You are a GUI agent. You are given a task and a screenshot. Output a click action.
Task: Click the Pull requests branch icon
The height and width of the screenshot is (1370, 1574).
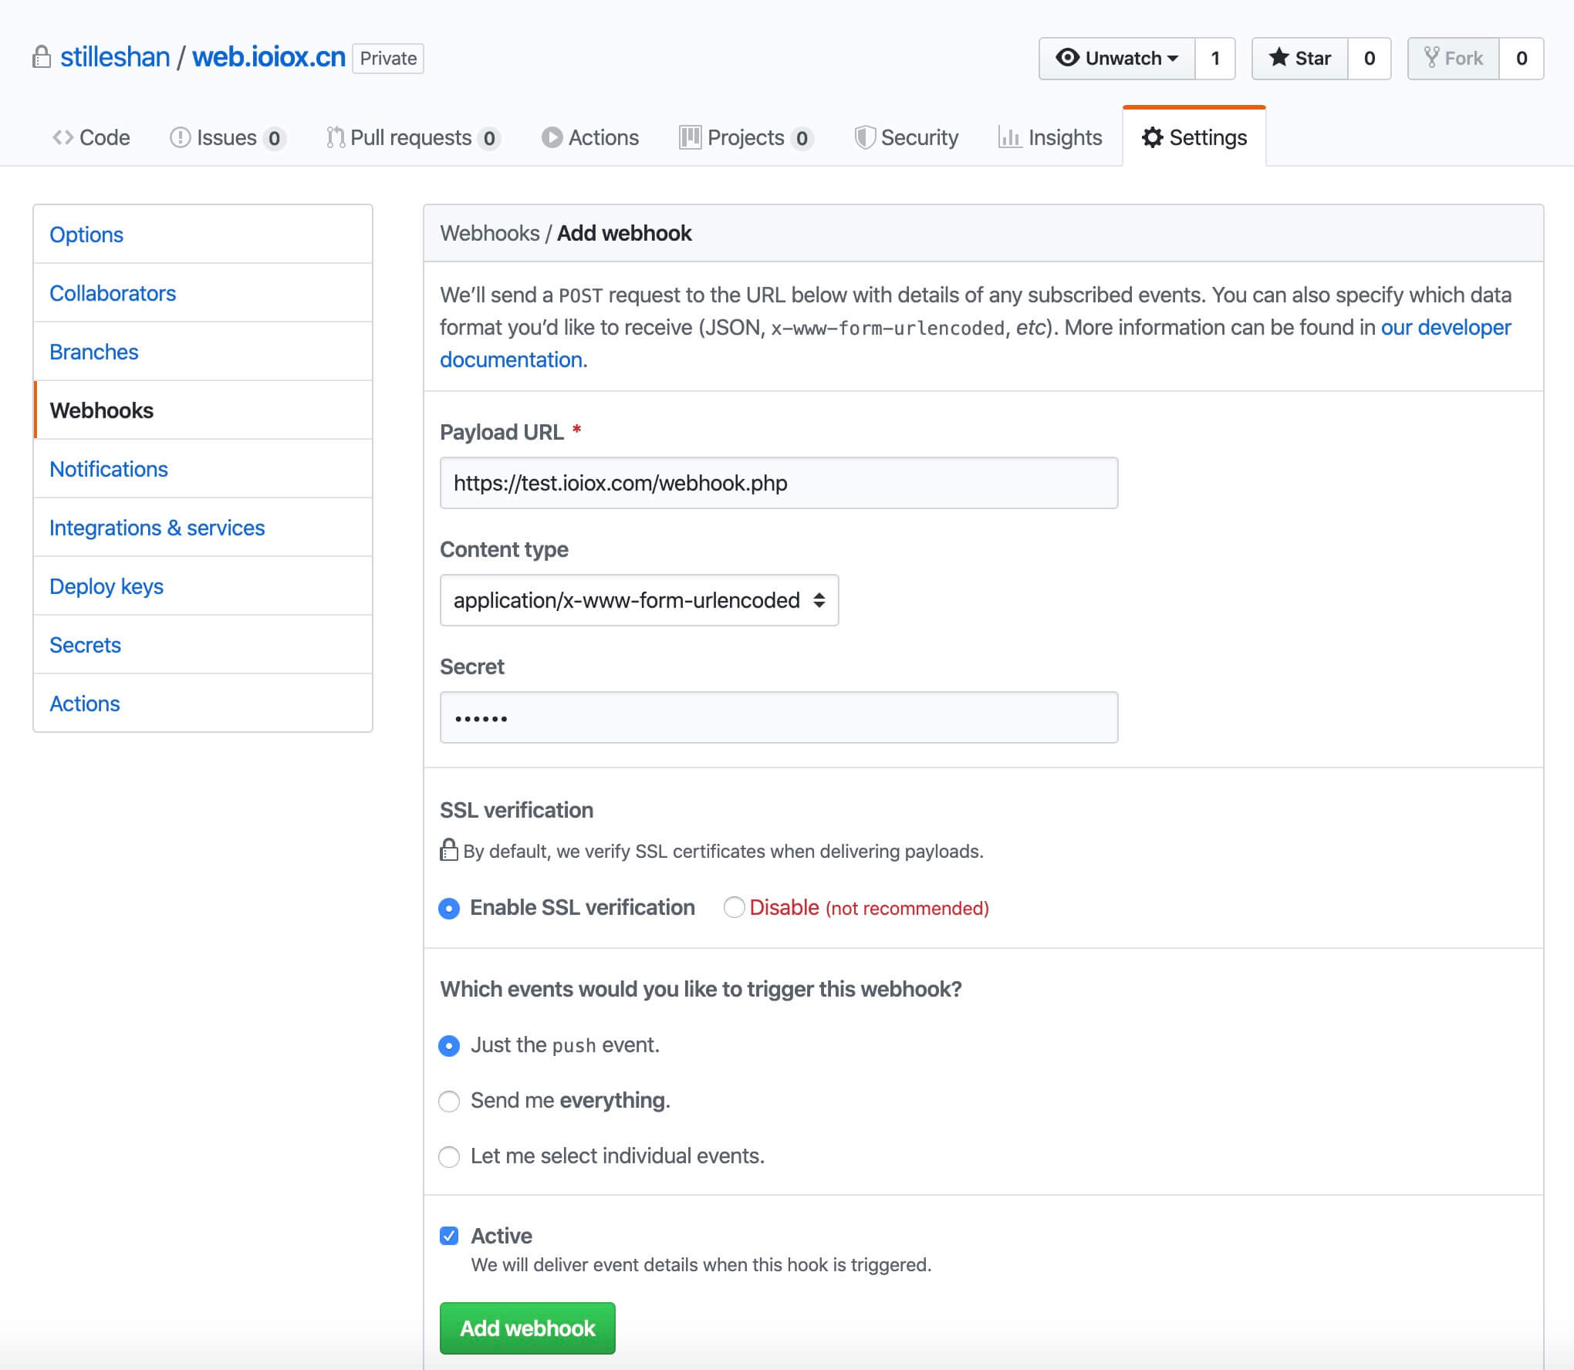coord(335,137)
